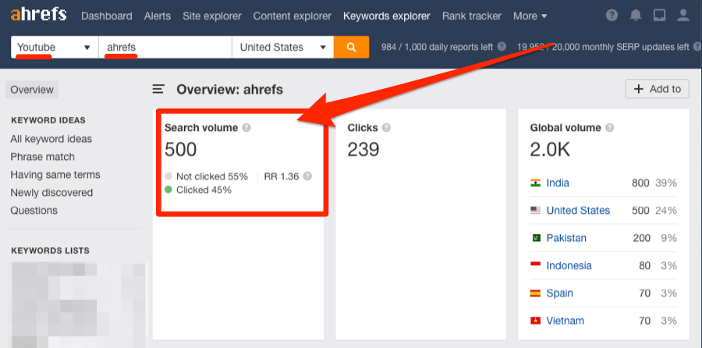Click the Add to button

(658, 89)
